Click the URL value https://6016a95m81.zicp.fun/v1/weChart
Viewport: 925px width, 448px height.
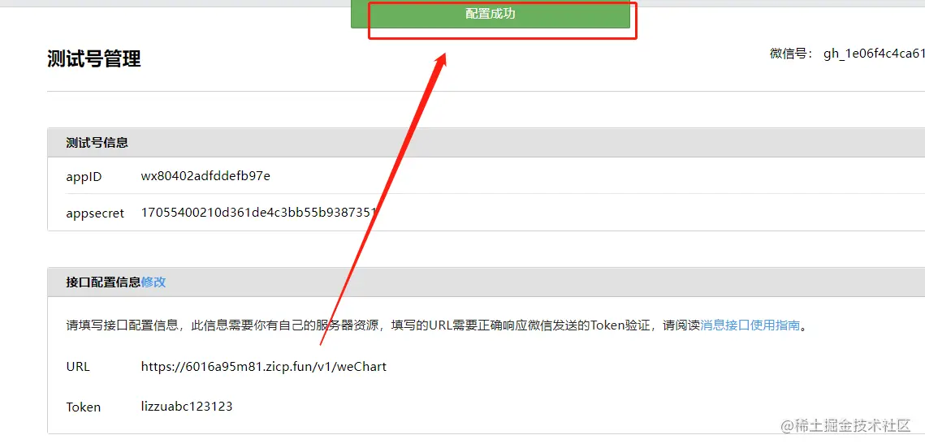click(x=264, y=367)
